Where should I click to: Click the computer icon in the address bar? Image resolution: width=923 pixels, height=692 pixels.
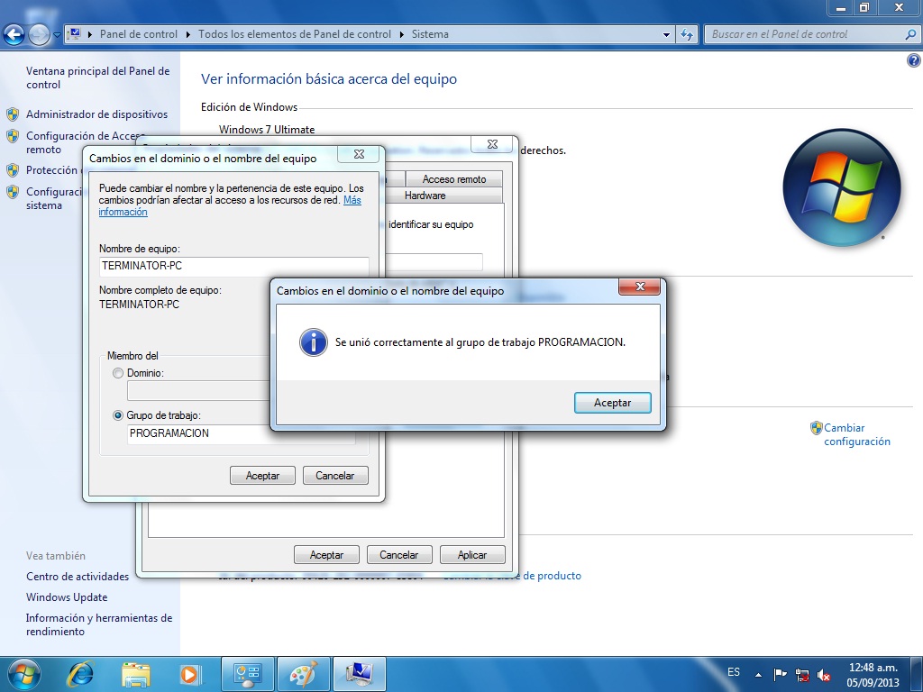[x=74, y=34]
